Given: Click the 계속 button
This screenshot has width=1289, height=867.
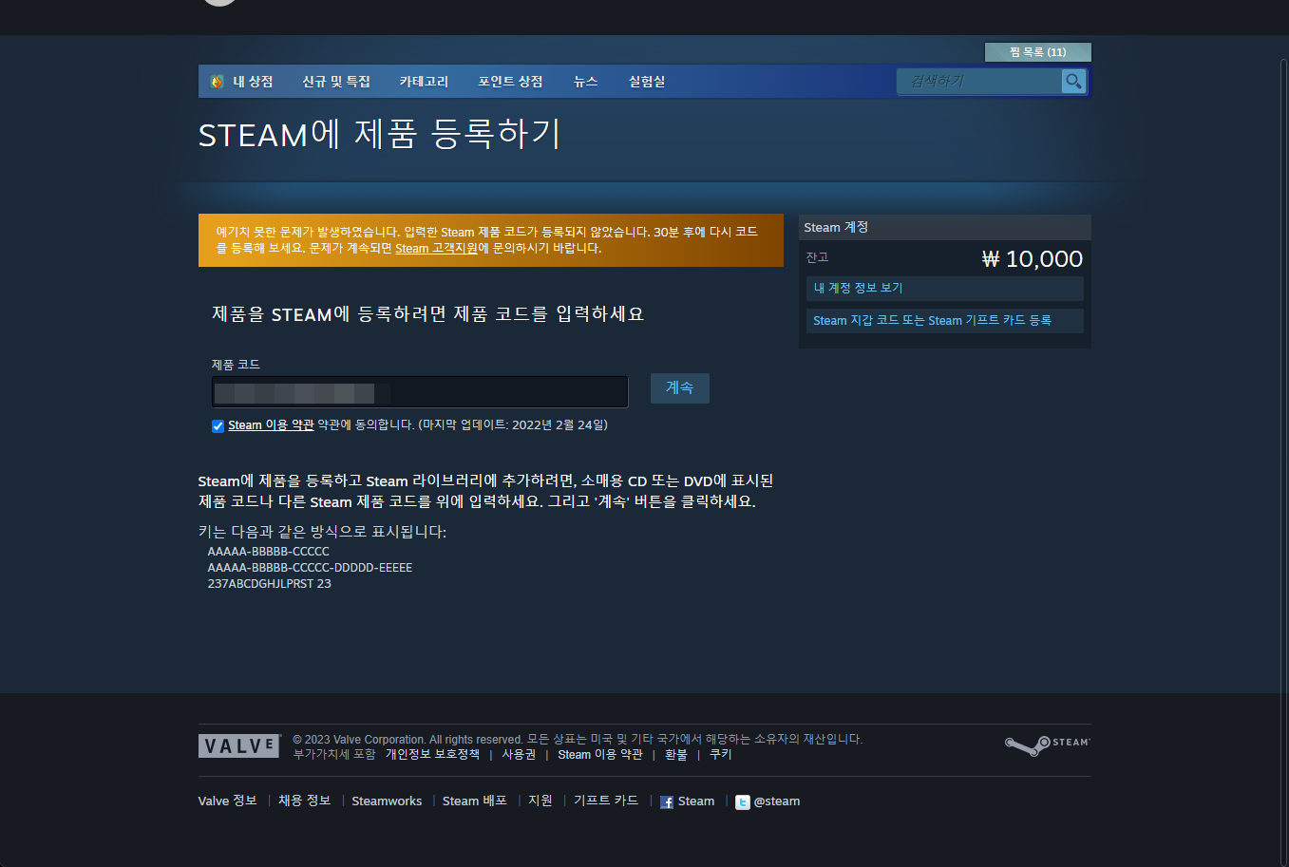Looking at the screenshot, I should click(680, 388).
